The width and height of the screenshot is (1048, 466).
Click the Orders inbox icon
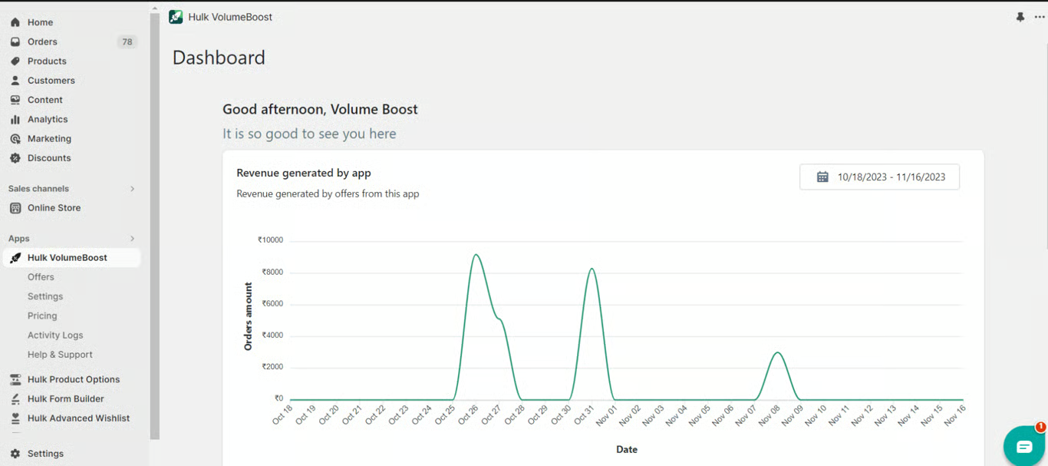pos(15,41)
